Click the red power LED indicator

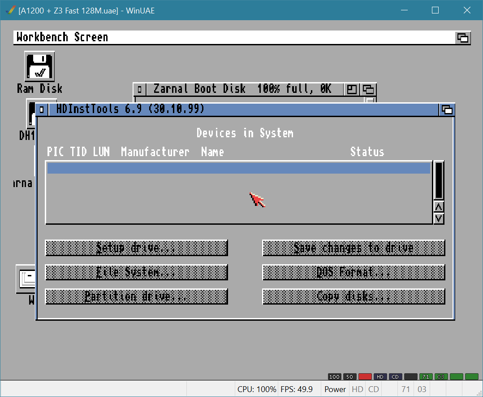point(365,377)
